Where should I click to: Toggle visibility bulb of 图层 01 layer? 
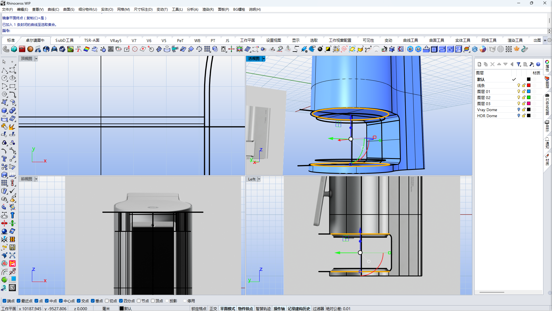[519, 91]
